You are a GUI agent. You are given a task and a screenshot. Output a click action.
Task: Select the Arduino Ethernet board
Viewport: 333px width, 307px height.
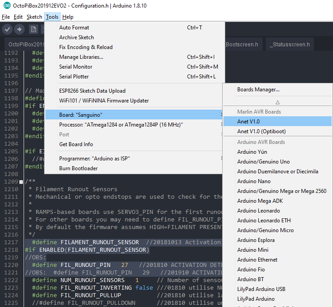click(x=277, y=260)
